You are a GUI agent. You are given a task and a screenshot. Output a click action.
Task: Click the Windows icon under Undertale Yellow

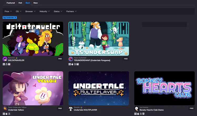(x=4, y=114)
